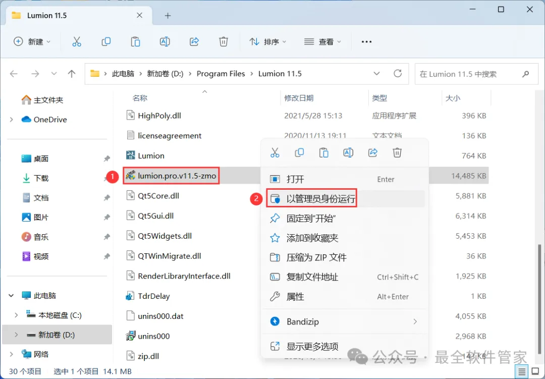Image resolution: width=545 pixels, height=379 pixels.
Task: Expand the 网络 tree node
Action: point(12,354)
